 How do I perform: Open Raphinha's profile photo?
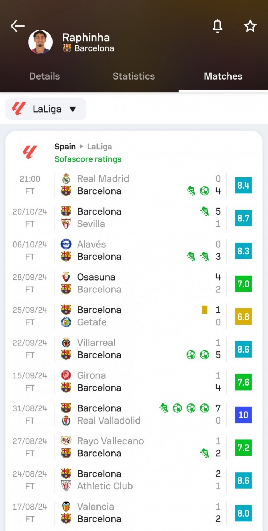click(40, 42)
